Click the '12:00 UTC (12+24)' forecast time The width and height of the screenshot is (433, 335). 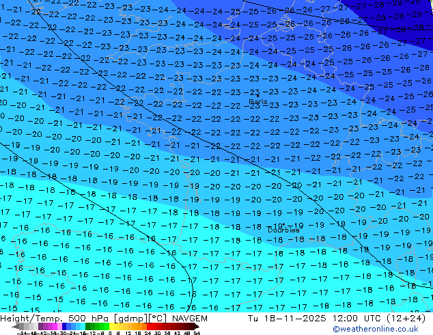coord(379,319)
